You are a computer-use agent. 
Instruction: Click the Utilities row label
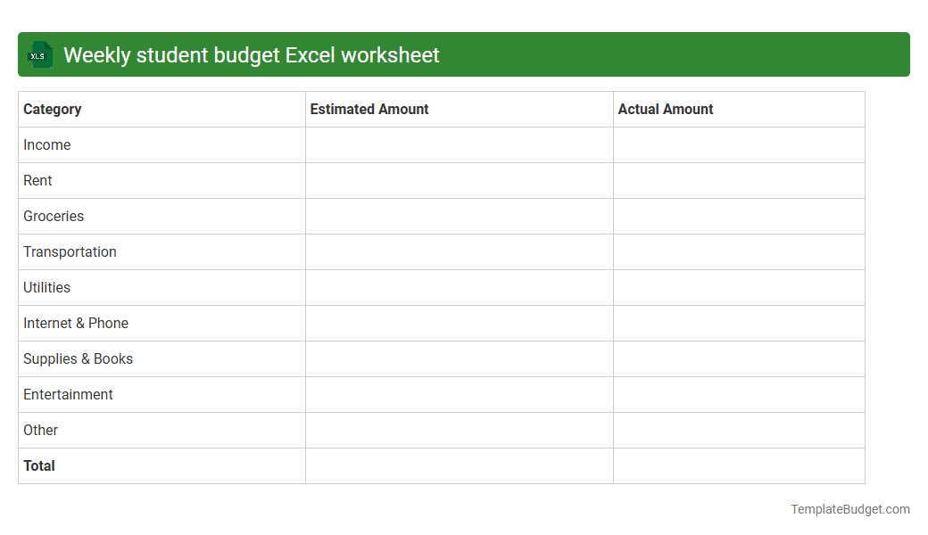(45, 287)
